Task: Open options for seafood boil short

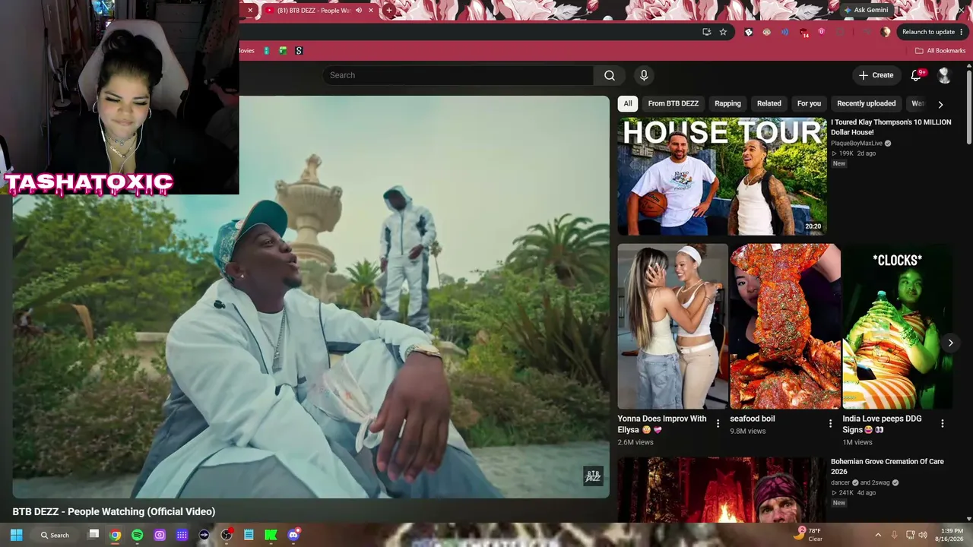Action: (830, 424)
